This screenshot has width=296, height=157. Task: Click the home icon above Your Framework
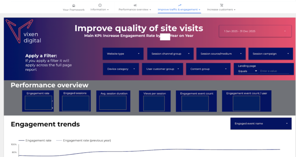[x=74, y=5]
